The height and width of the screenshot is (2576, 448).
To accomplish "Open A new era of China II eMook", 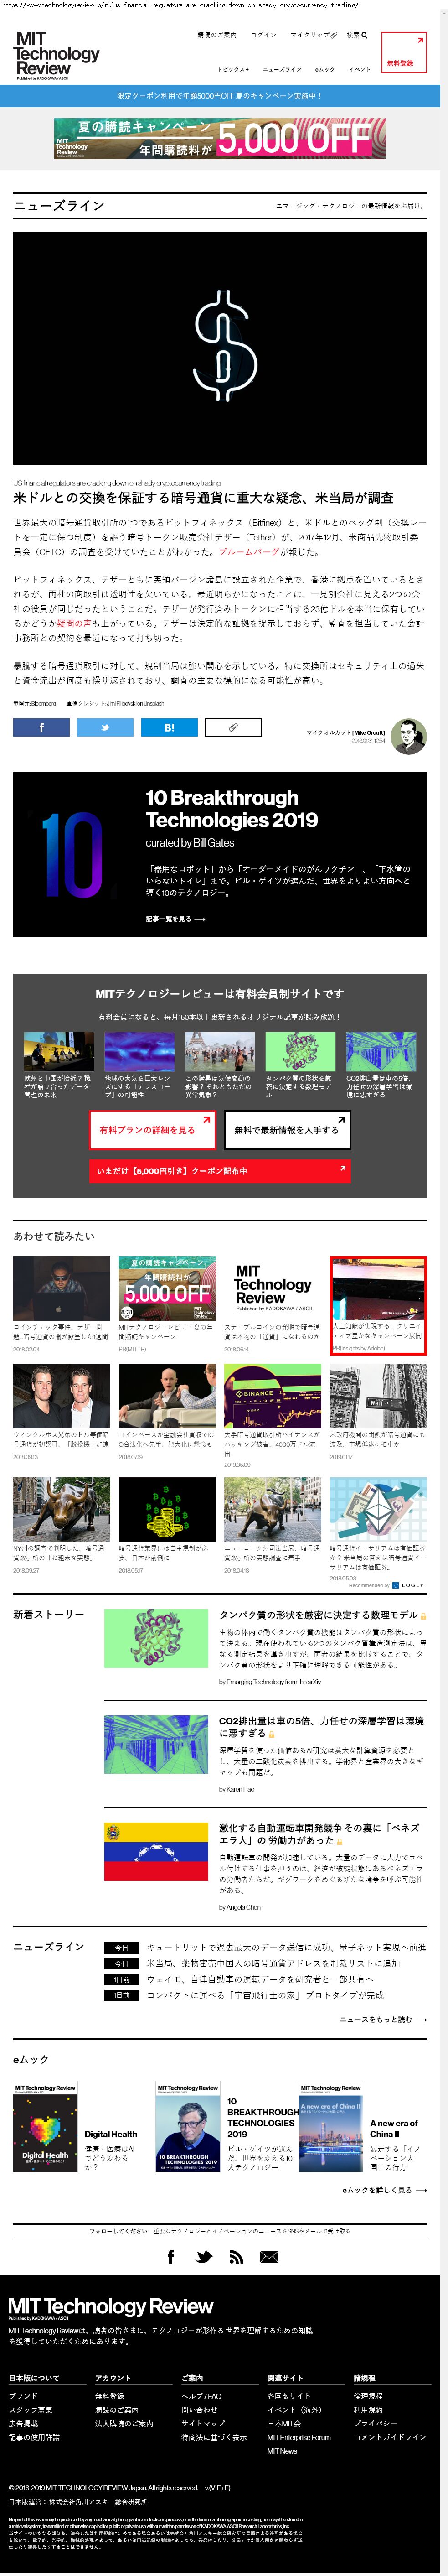I will pyautogui.click(x=331, y=2127).
